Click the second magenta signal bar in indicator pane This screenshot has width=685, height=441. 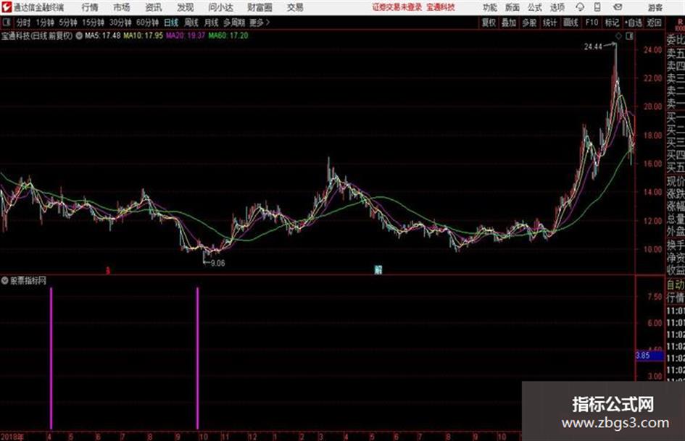click(x=197, y=358)
